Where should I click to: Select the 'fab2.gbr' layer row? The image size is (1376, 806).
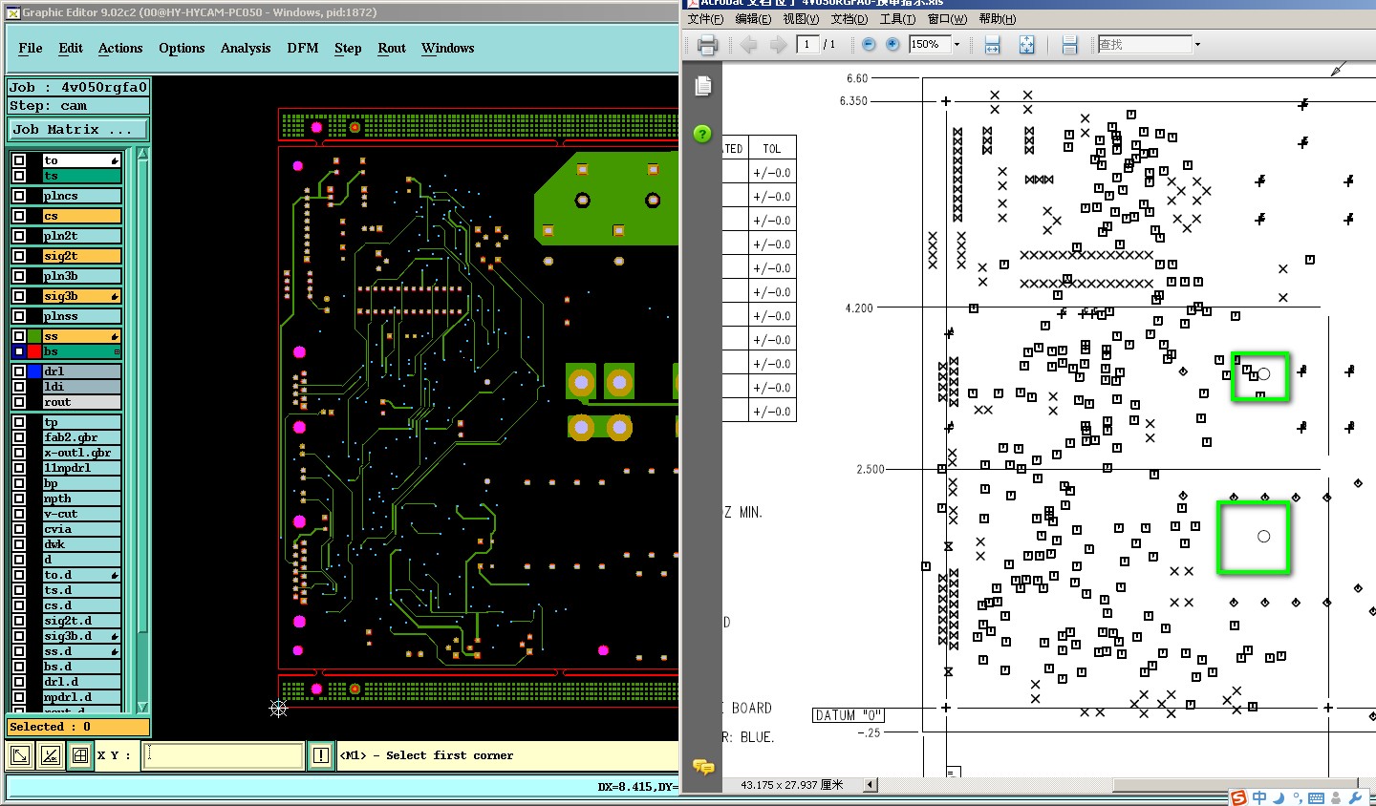82,437
